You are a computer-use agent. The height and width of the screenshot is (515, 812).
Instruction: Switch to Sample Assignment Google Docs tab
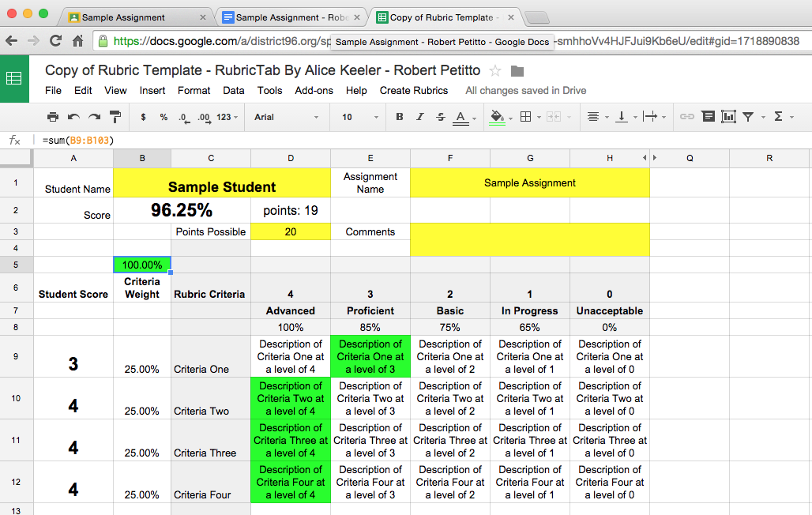point(290,17)
